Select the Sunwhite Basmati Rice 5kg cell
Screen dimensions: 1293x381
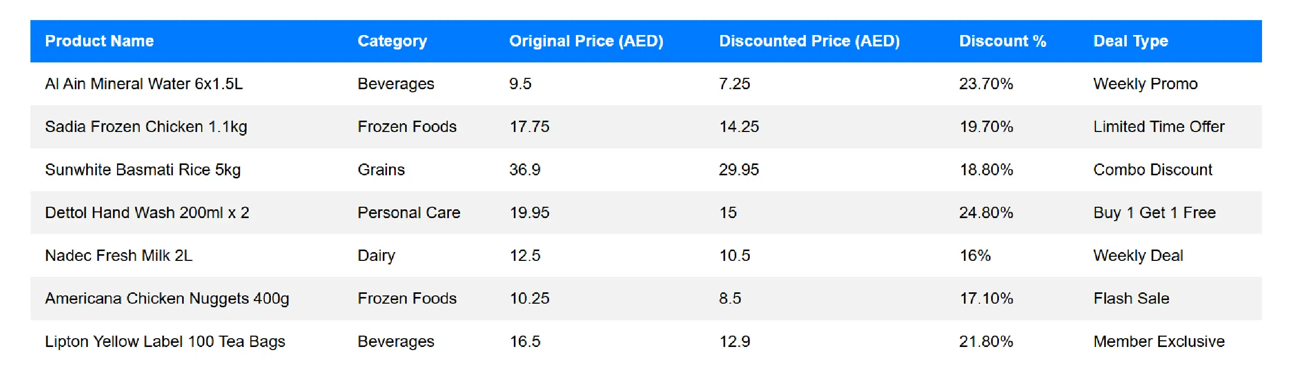coord(142,170)
